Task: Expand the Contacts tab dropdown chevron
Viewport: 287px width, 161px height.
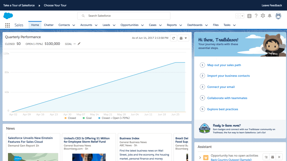Action: (74, 25)
